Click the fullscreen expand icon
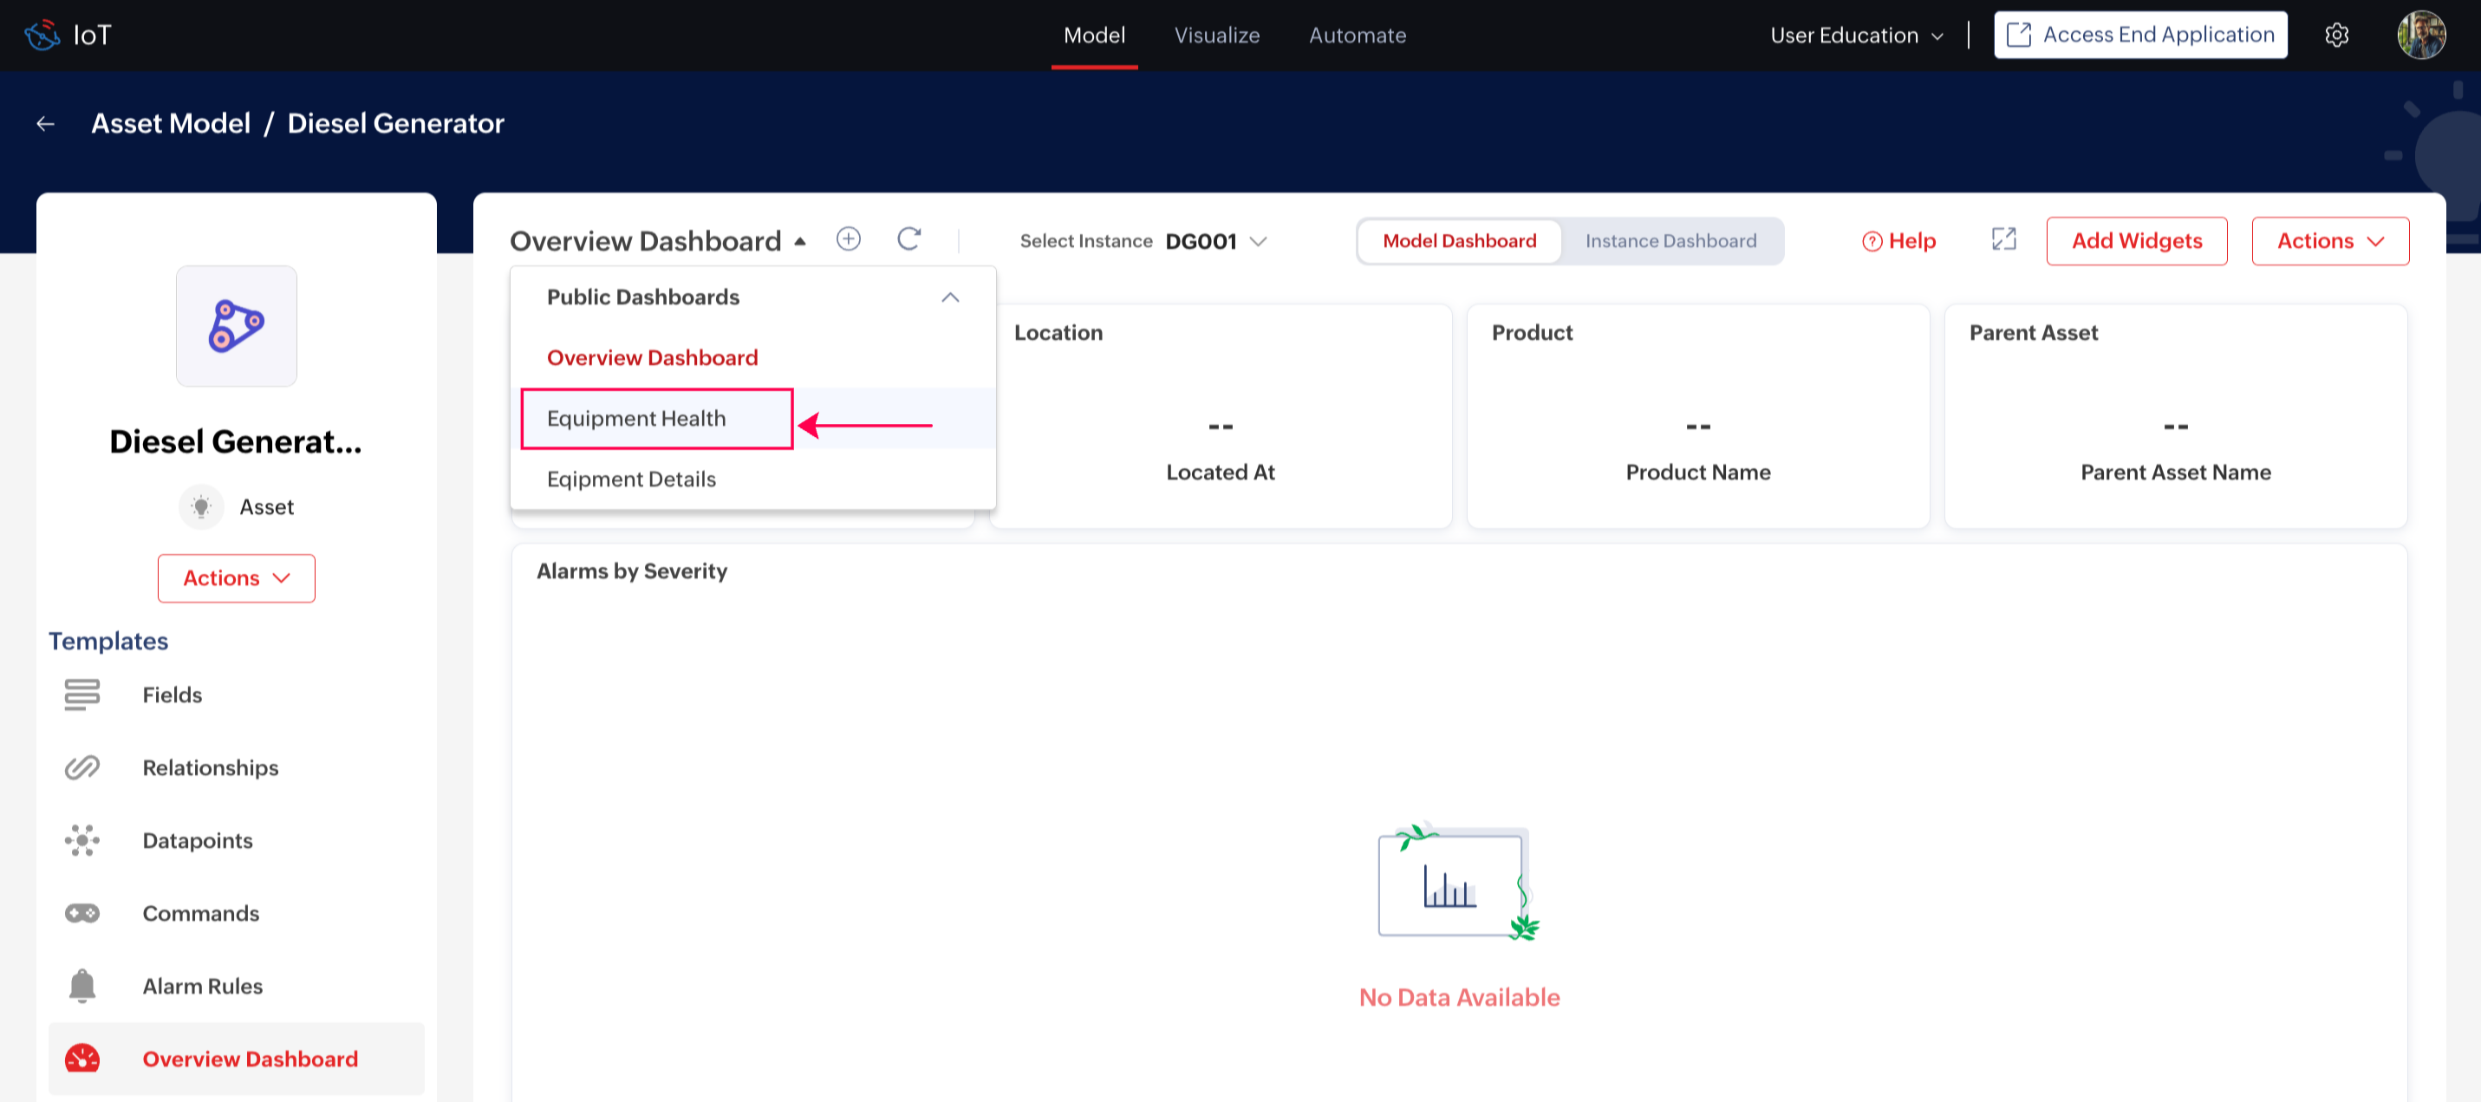The image size is (2481, 1102). coord(2003,240)
